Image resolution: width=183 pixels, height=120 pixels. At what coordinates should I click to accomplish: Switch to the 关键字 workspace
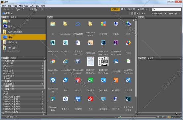[x=141, y=9]
